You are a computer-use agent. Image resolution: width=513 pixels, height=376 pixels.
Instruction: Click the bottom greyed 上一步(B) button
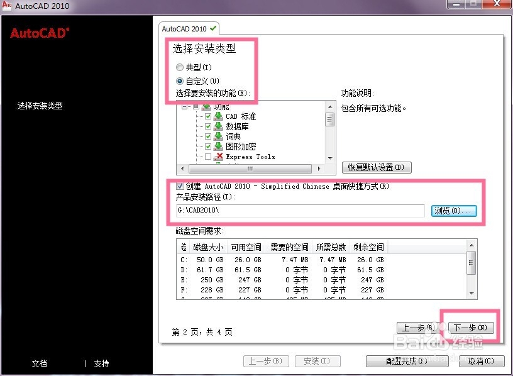(266, 362)
